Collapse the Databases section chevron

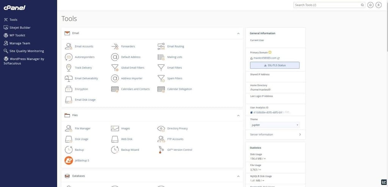pos(238,176)
